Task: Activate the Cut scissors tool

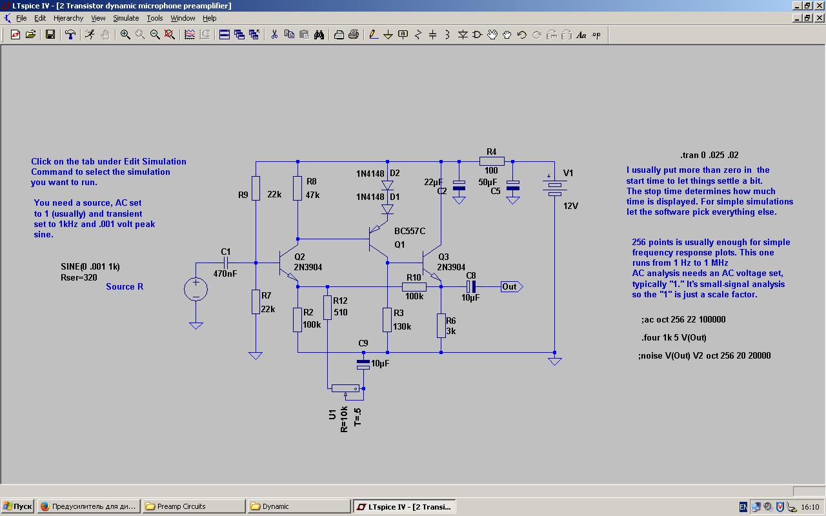Action: [274, 35]
